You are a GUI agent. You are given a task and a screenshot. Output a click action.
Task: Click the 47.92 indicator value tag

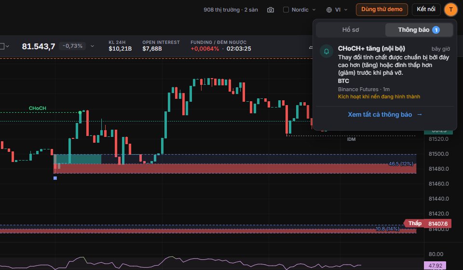pyautogui.click(x=435, y=266)
